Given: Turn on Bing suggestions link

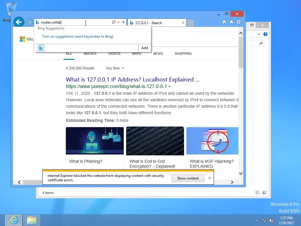Looking at the screenshot, I should [78, 36].
